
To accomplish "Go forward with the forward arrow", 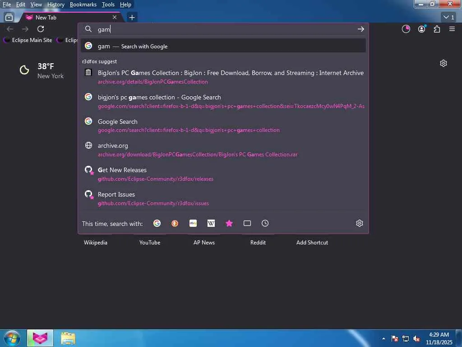I will (25, 29).
